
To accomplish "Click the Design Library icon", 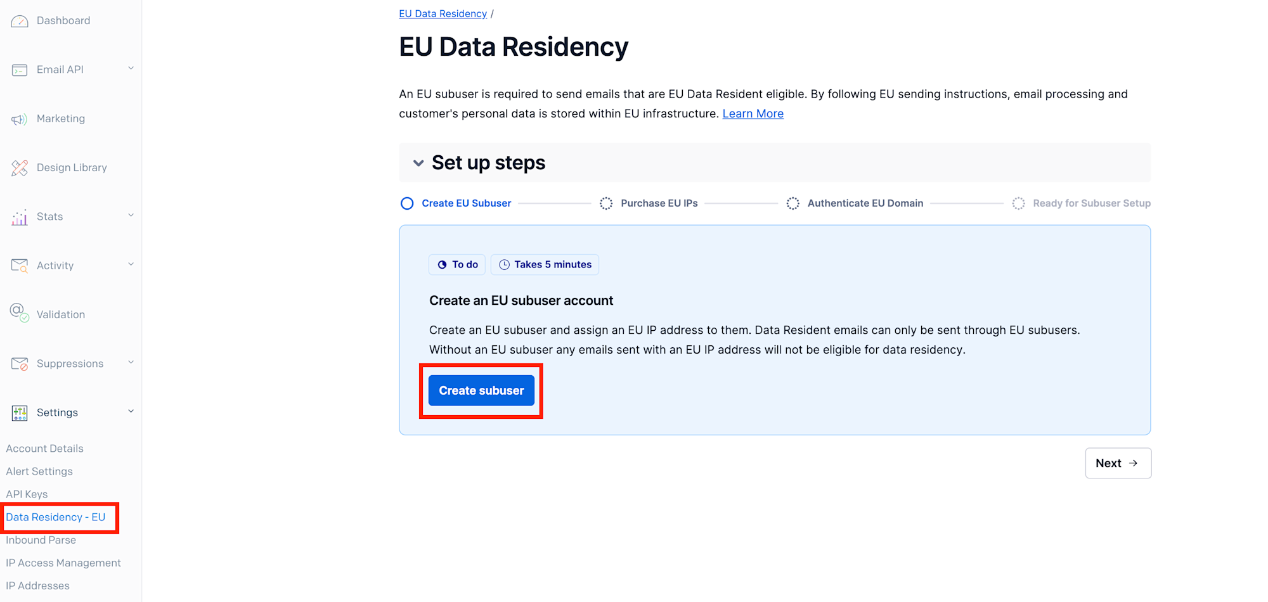I will click(20, 168).
